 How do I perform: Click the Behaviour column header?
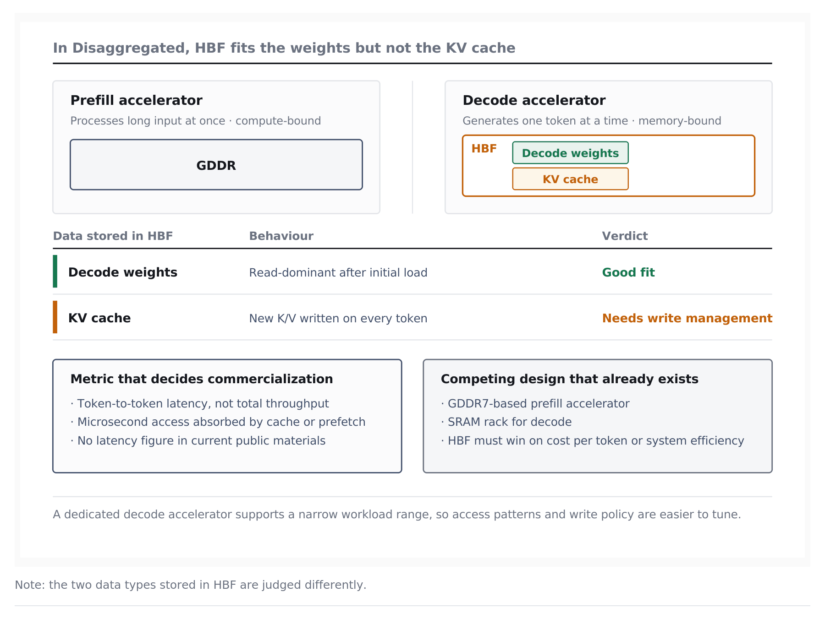281,236
